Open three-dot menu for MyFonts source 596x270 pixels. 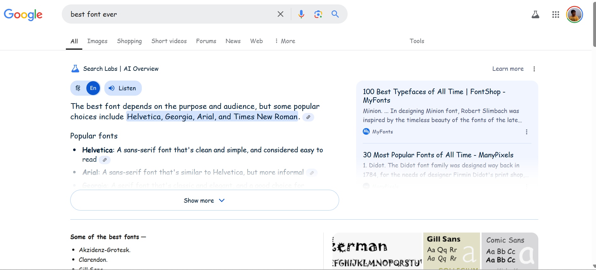[x=526, y=132]
